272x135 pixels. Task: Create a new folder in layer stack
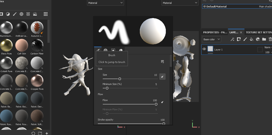click(264, 39)
